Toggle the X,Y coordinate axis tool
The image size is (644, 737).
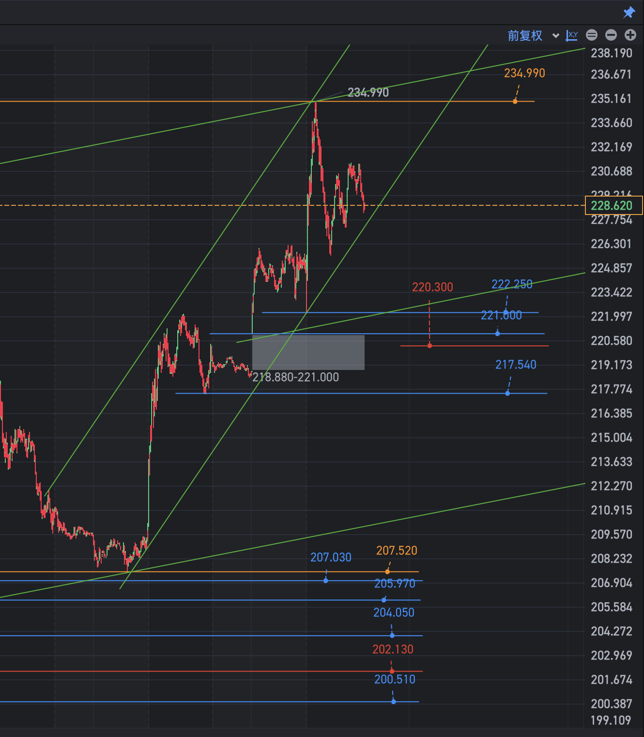(x=572, y=35)
